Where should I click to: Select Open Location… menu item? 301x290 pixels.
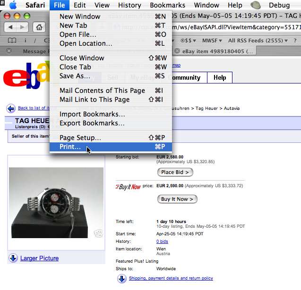click(x=111, y=43)
